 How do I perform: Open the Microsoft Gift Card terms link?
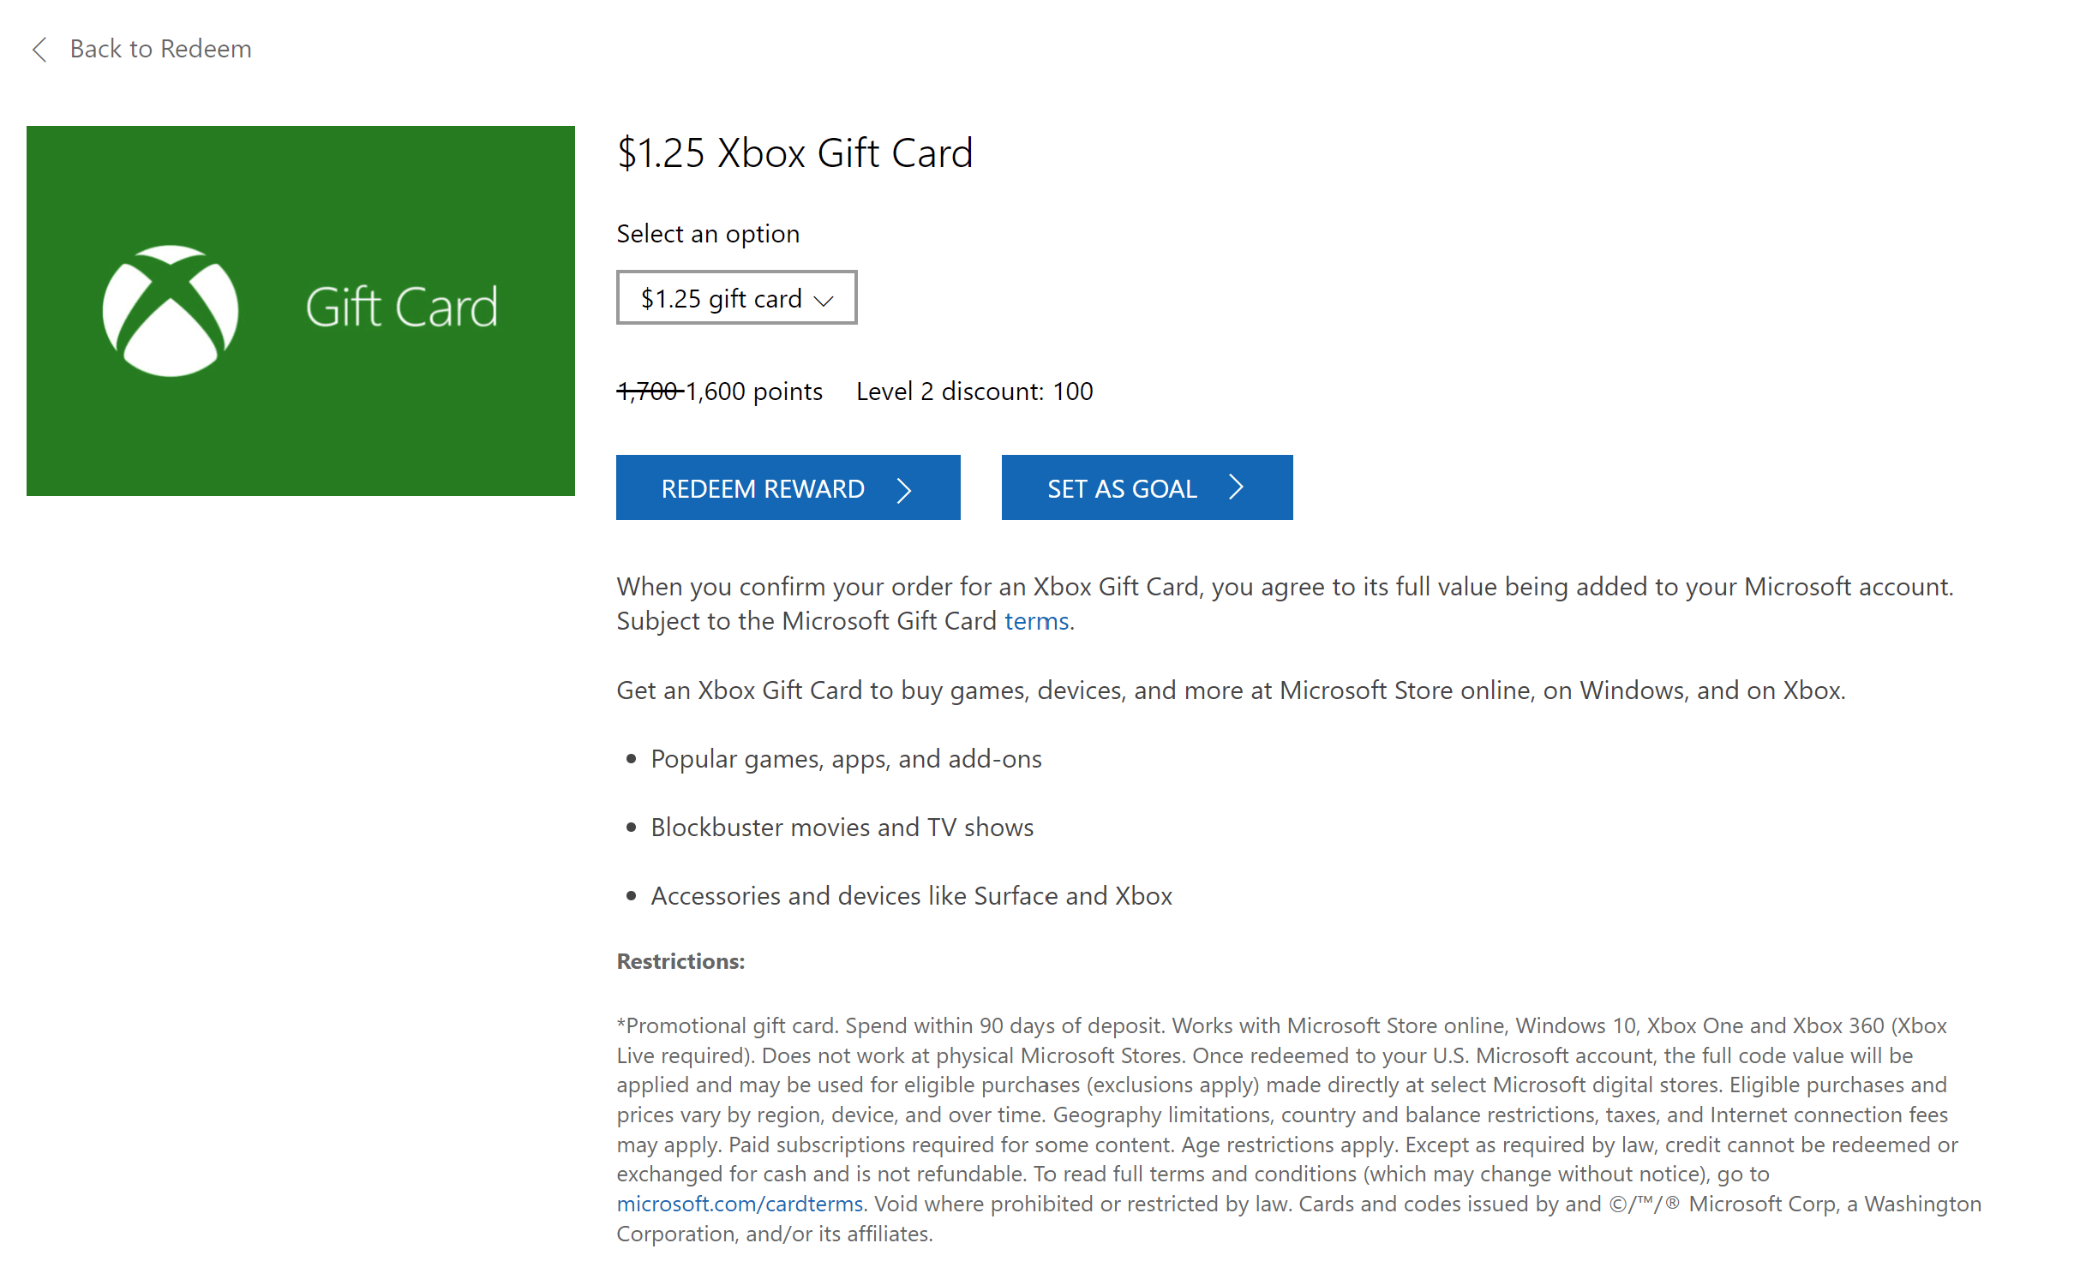click(x=1036, y=620)
